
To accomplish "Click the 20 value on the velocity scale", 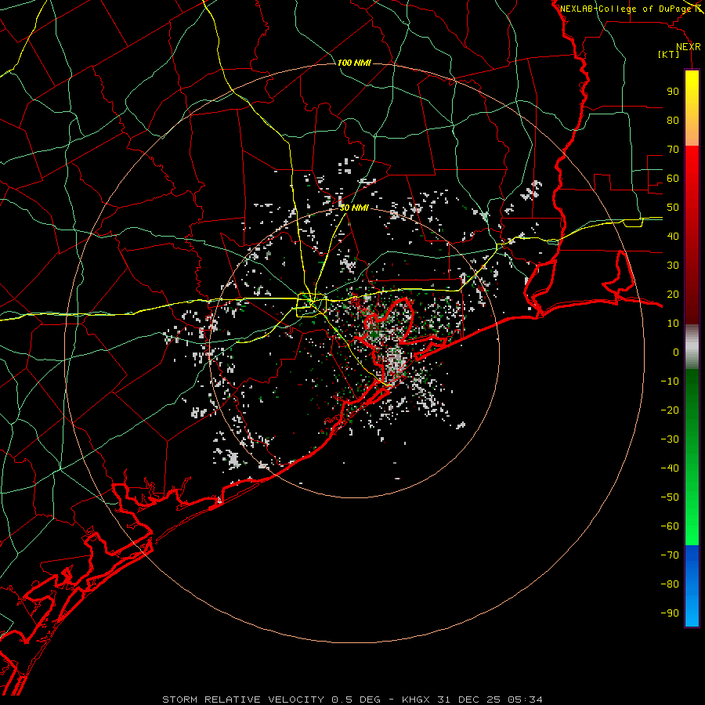I will tap(673, 295).
